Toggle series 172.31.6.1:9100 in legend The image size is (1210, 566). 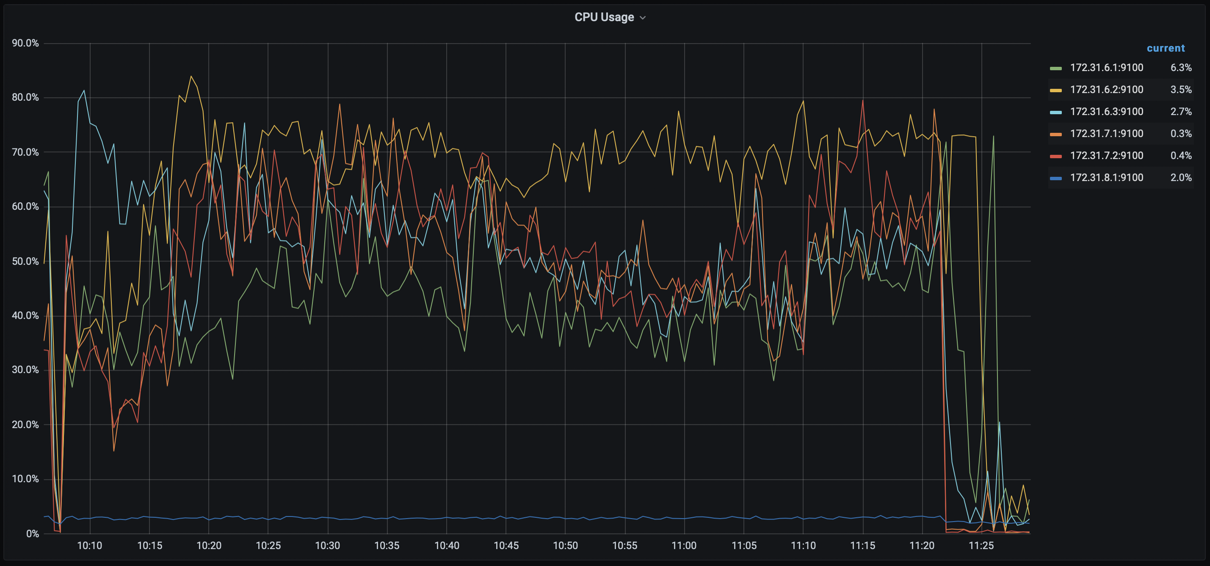(x=1106, y=68)
